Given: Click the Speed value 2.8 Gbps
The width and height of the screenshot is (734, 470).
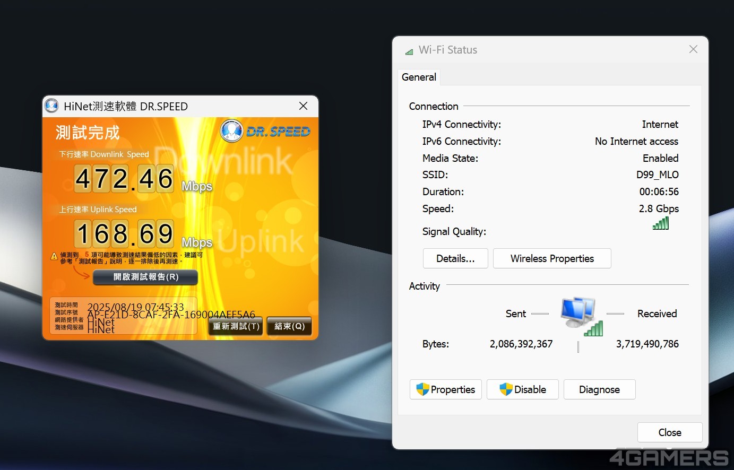Looking at the screenshot, I should pos(659,208).
